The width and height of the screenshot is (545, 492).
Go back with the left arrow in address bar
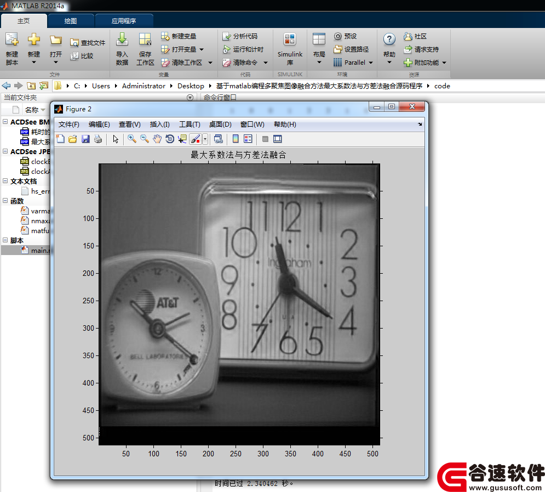tap(6, 86)
